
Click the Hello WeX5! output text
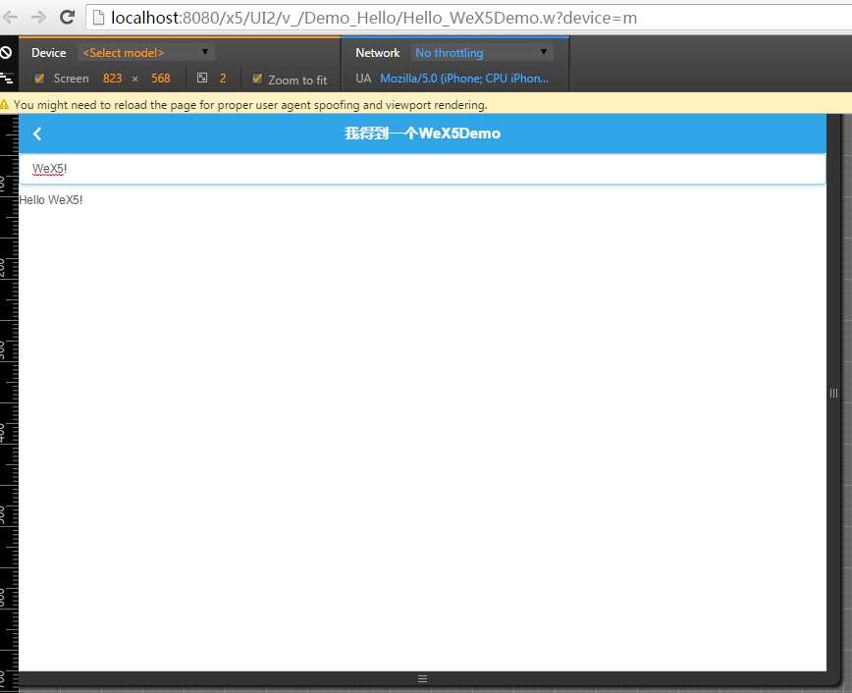pos(51,200)
